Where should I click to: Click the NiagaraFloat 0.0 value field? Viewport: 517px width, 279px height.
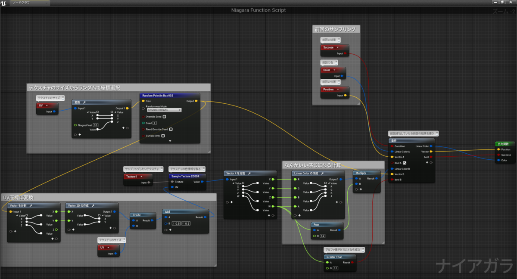[96, 125]
